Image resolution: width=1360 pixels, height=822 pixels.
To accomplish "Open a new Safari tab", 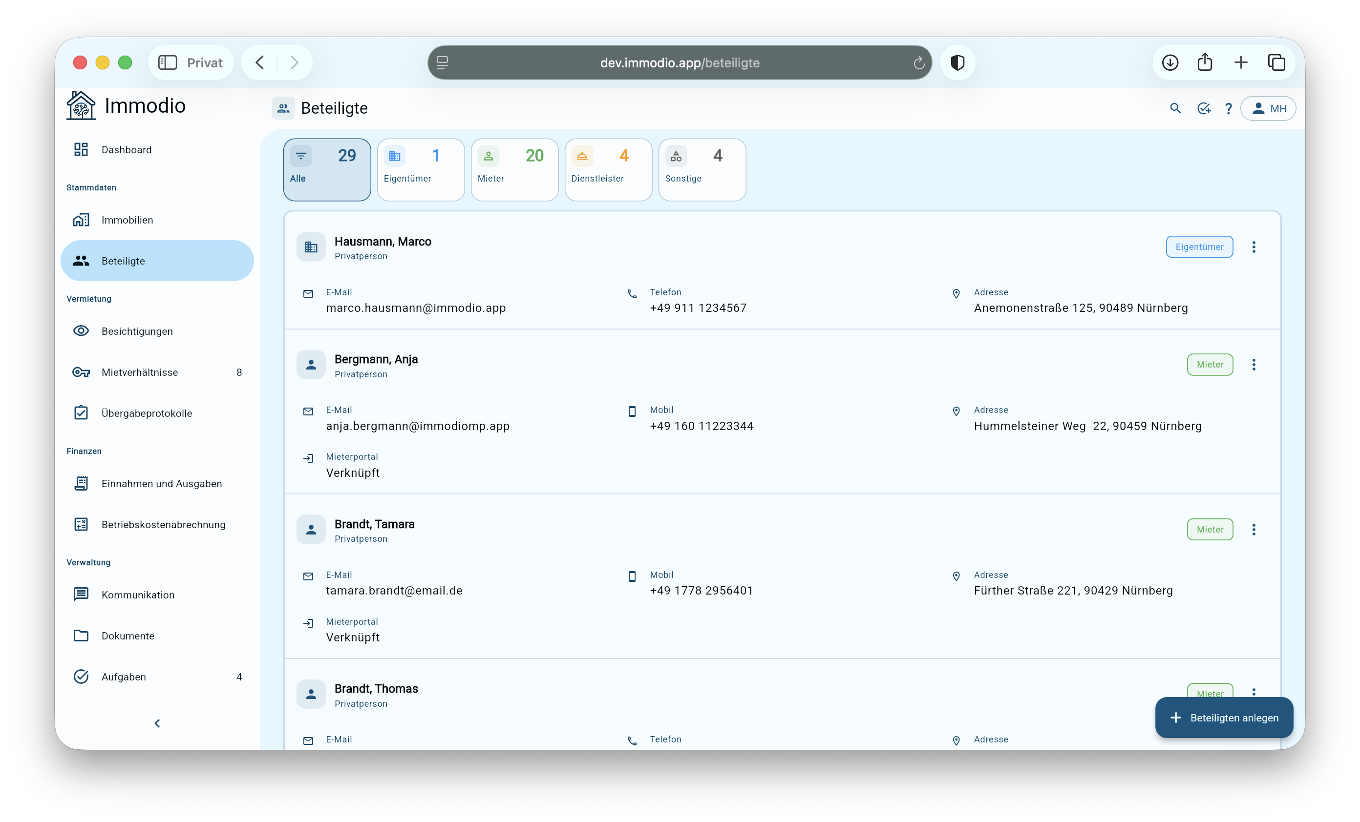I will pos(1241,62).
